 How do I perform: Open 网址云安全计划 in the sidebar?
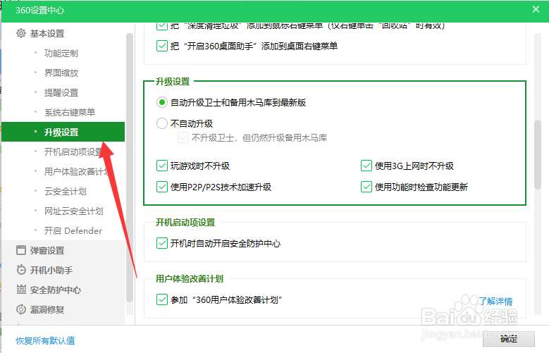click(73, 211)
